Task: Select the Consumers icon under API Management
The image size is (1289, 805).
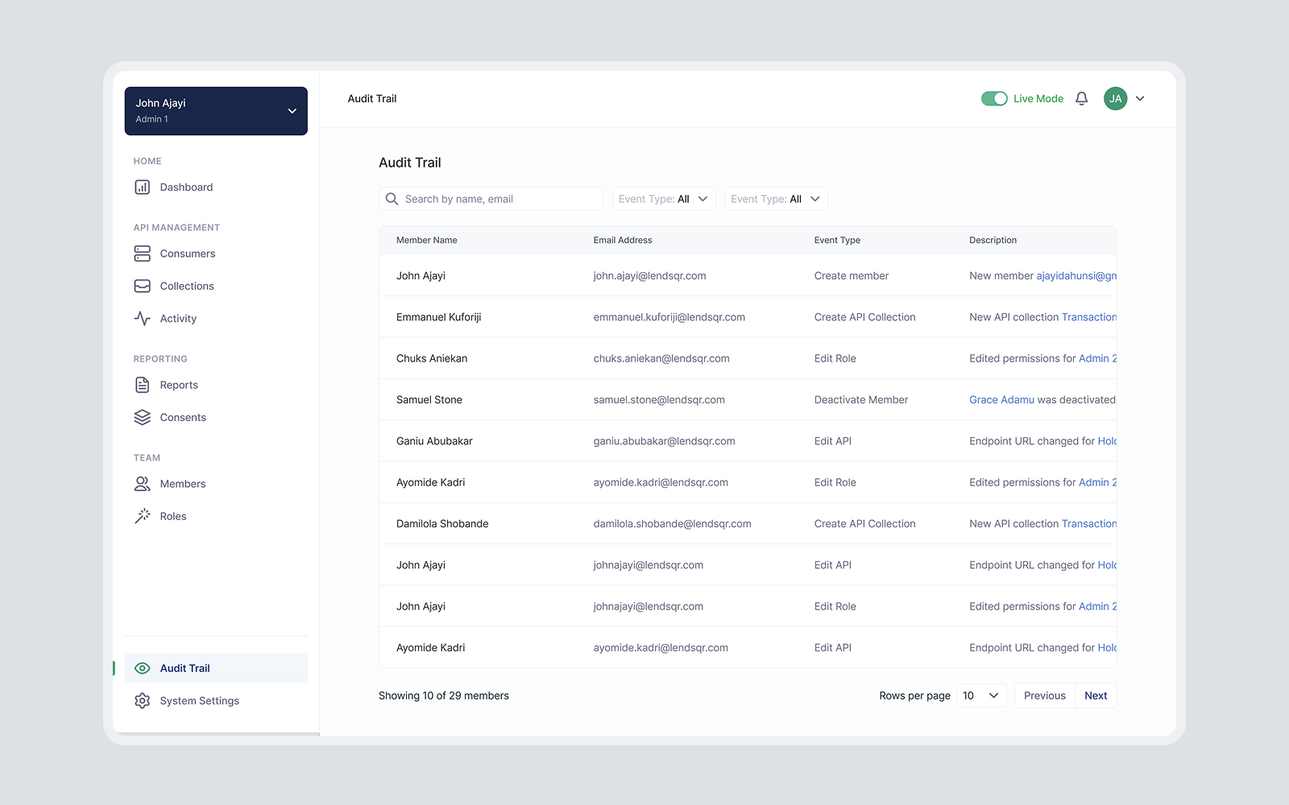Action: click(142, 254)
